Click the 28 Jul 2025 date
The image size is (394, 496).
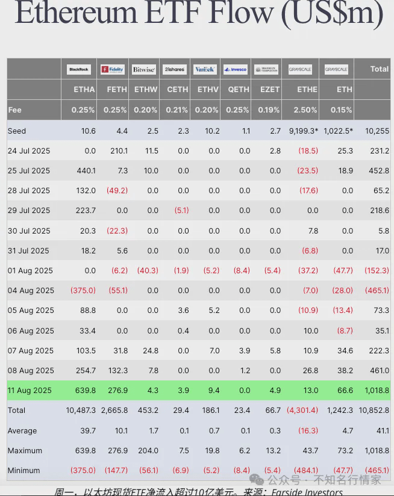tap(29, 191)
